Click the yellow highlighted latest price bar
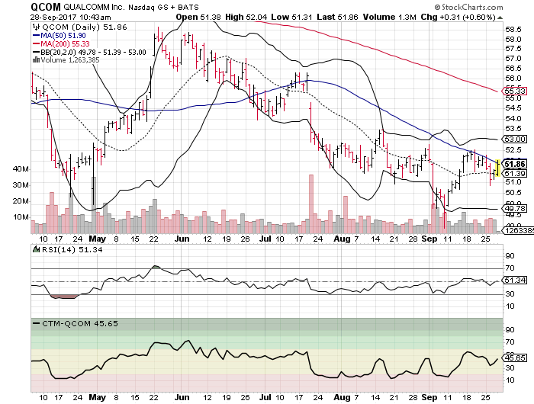Screen dimensions: 534x404 pos(498,168)
